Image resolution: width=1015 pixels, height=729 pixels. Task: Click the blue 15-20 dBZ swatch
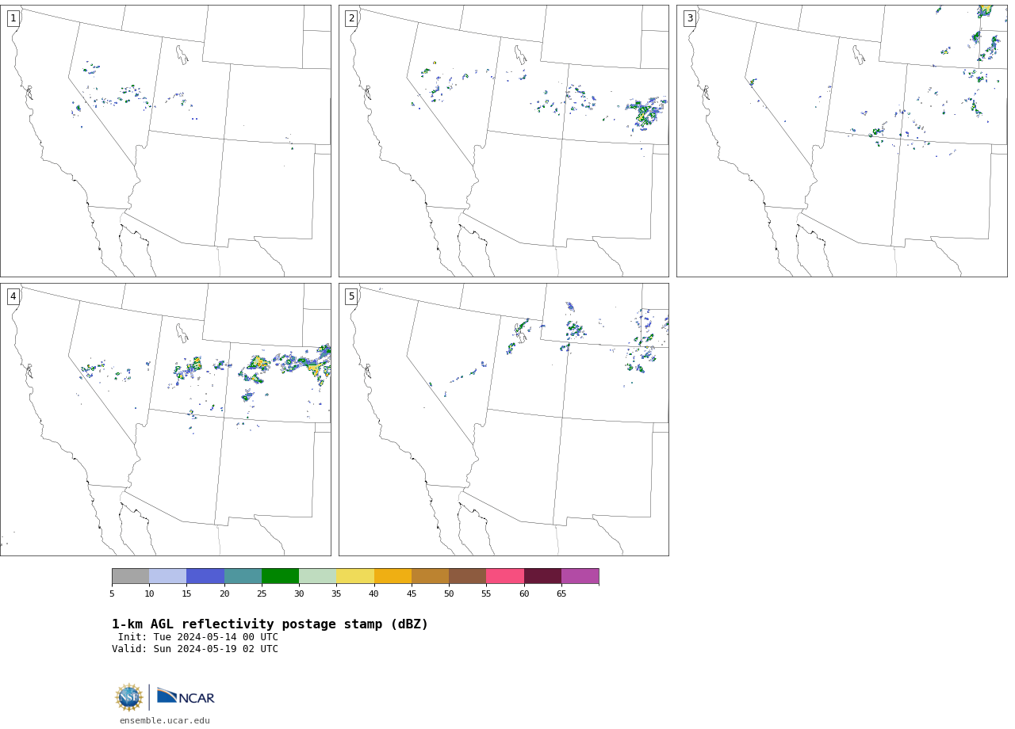pos(205,576)
